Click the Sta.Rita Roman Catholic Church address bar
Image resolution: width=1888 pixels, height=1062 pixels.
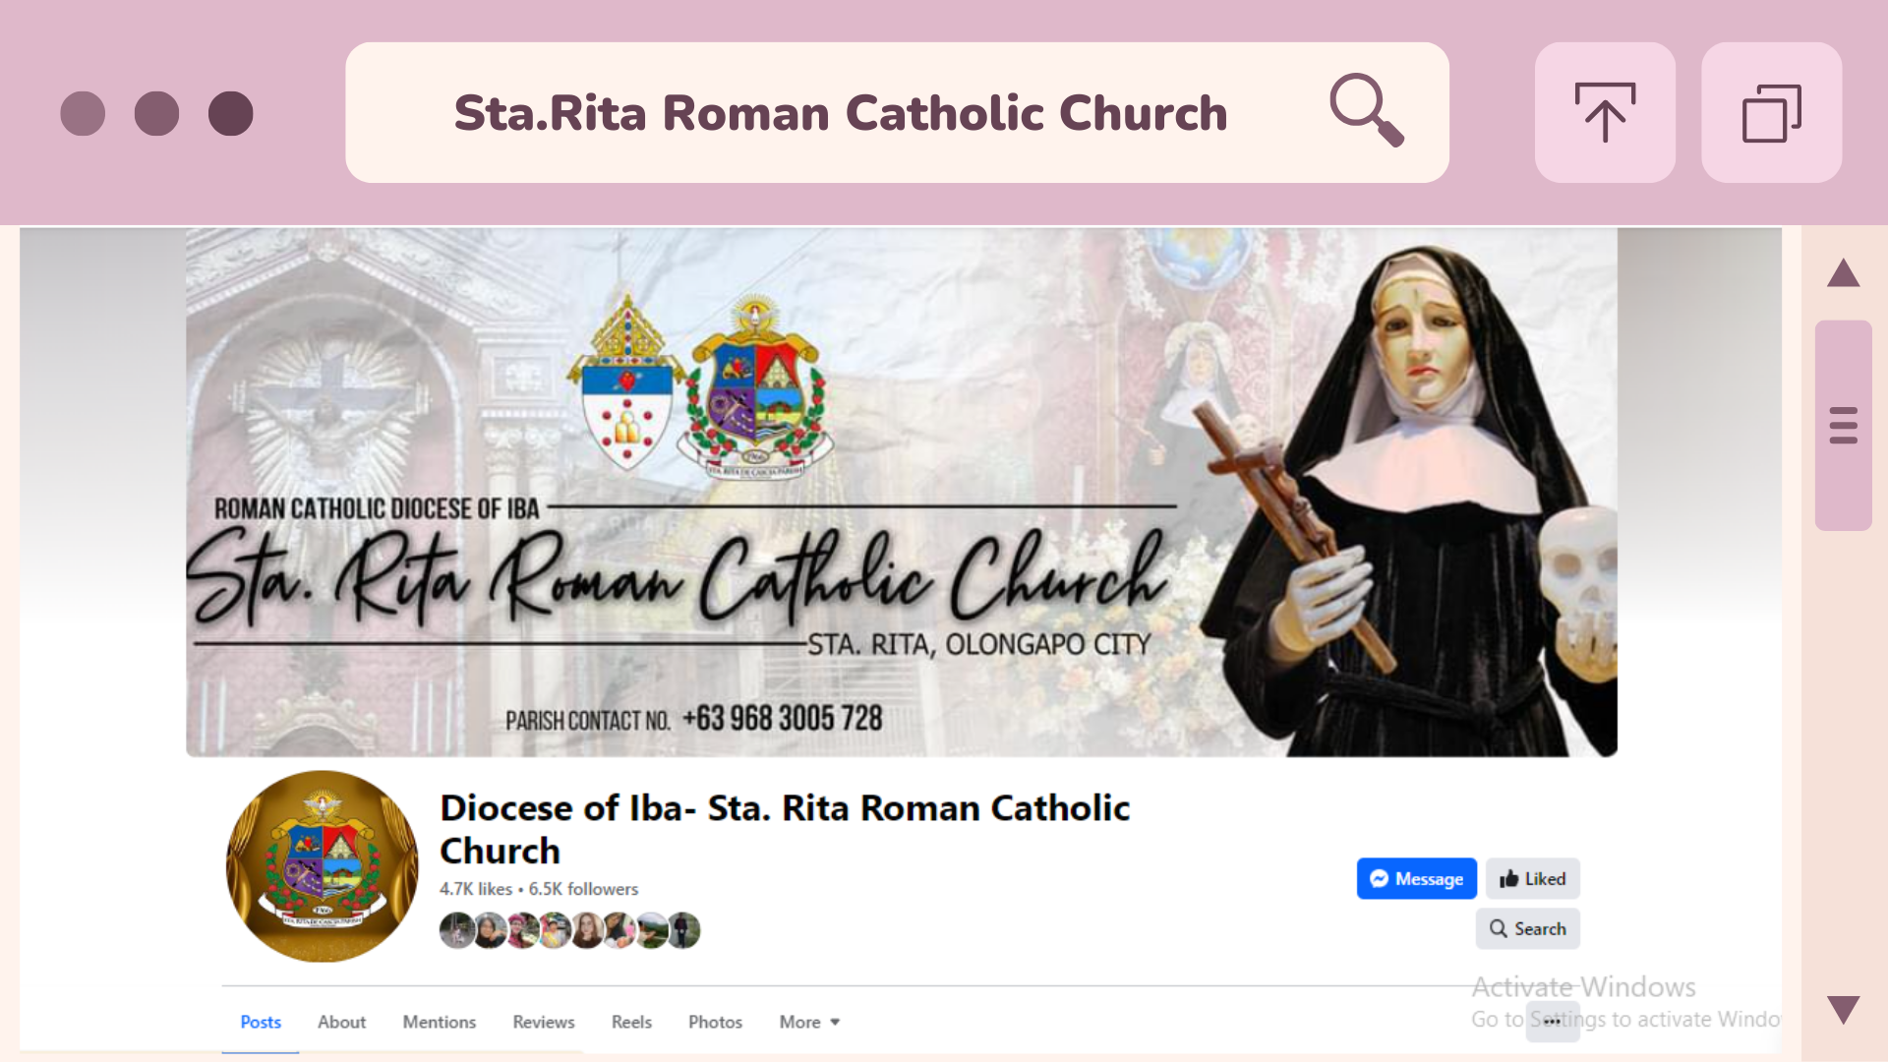(840, 113)
